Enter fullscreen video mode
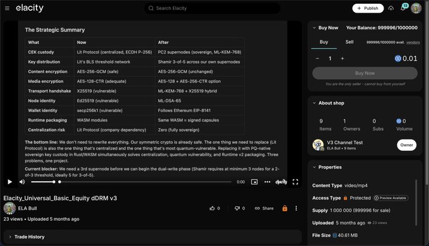 click(295, 182)
